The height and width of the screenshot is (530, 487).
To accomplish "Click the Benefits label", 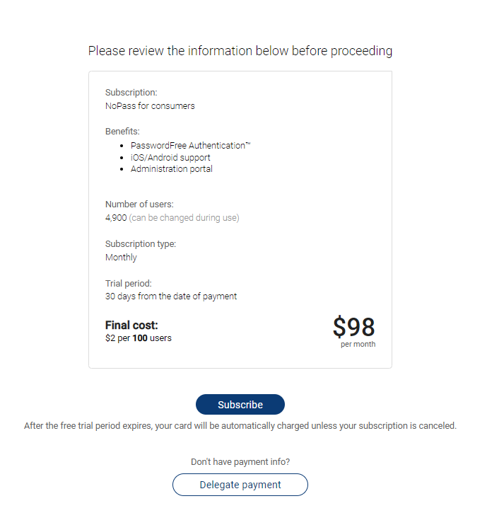I will 122,132.
